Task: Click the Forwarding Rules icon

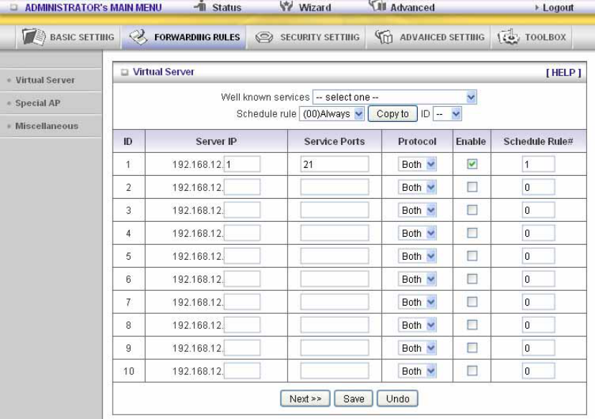Action: point(138,37)
